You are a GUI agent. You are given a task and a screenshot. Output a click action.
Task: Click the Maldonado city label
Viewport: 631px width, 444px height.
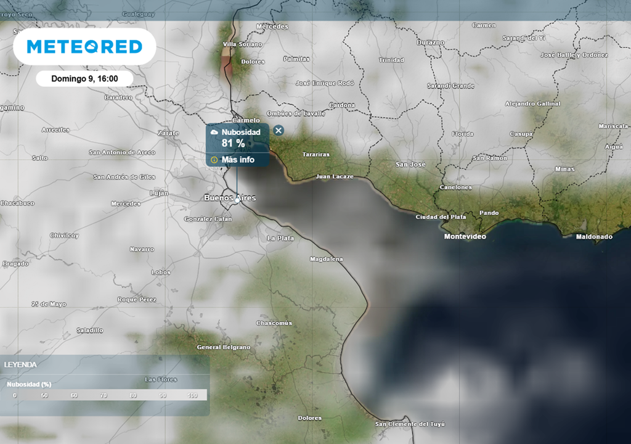(x=594, y=237)
